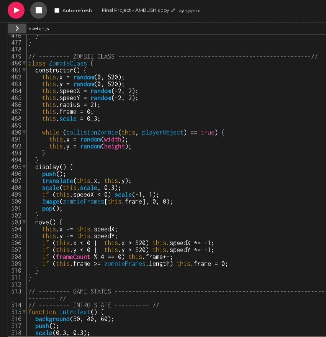Click the random function call on line 482

tap(84, 77)
